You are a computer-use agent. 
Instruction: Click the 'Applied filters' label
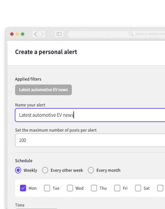28,79
